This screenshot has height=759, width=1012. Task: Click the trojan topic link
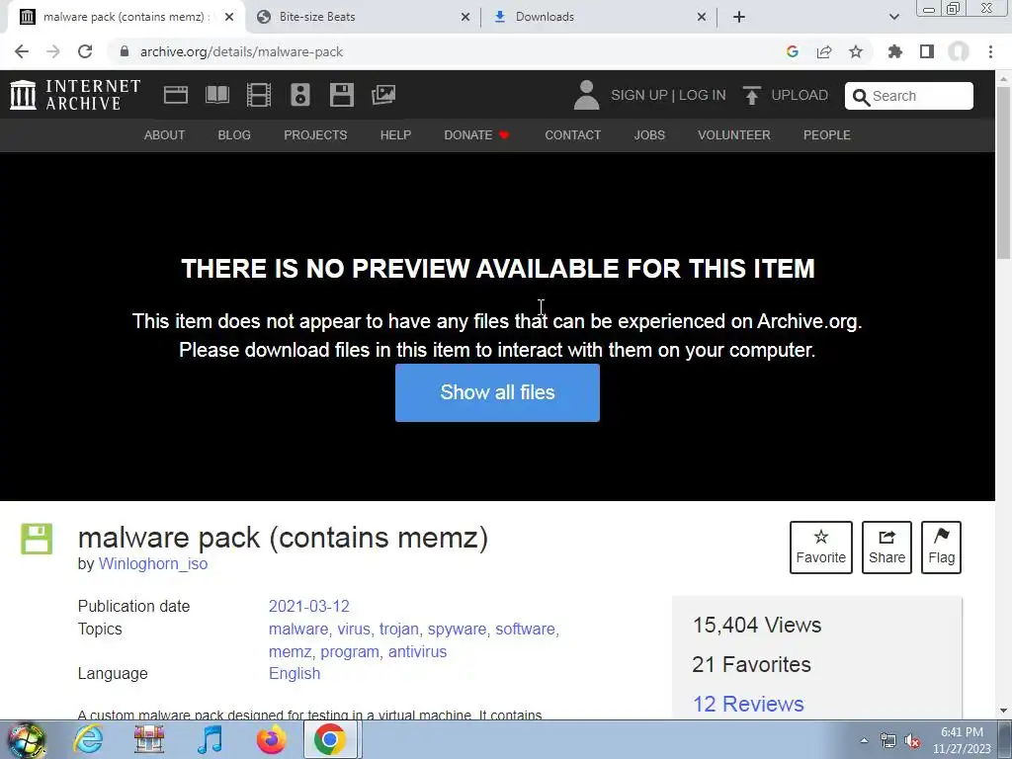(399, 629)
